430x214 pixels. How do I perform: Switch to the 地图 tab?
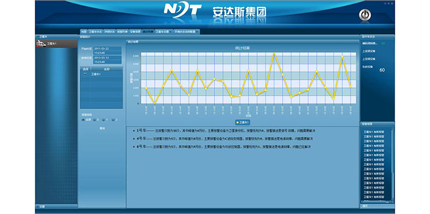84,32
